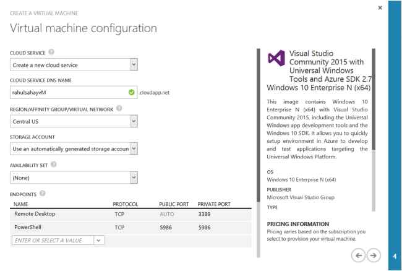
Task: Go to the previous wizard step arrow
Action: tap(359, 256)
